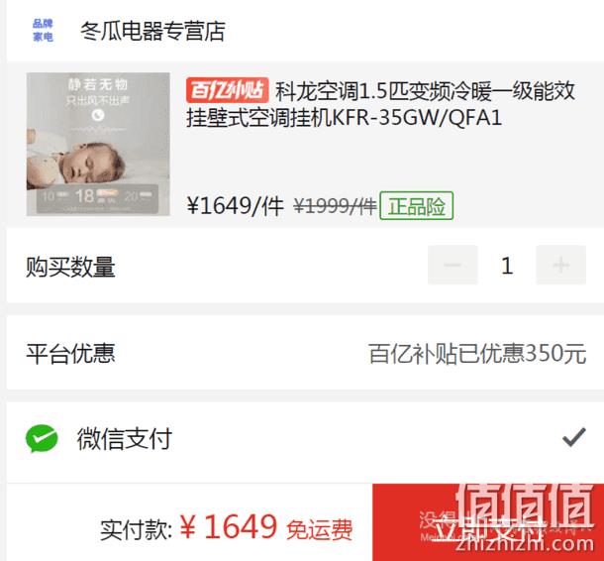Open 平台优惠 discount details row

tap(305, 353)
